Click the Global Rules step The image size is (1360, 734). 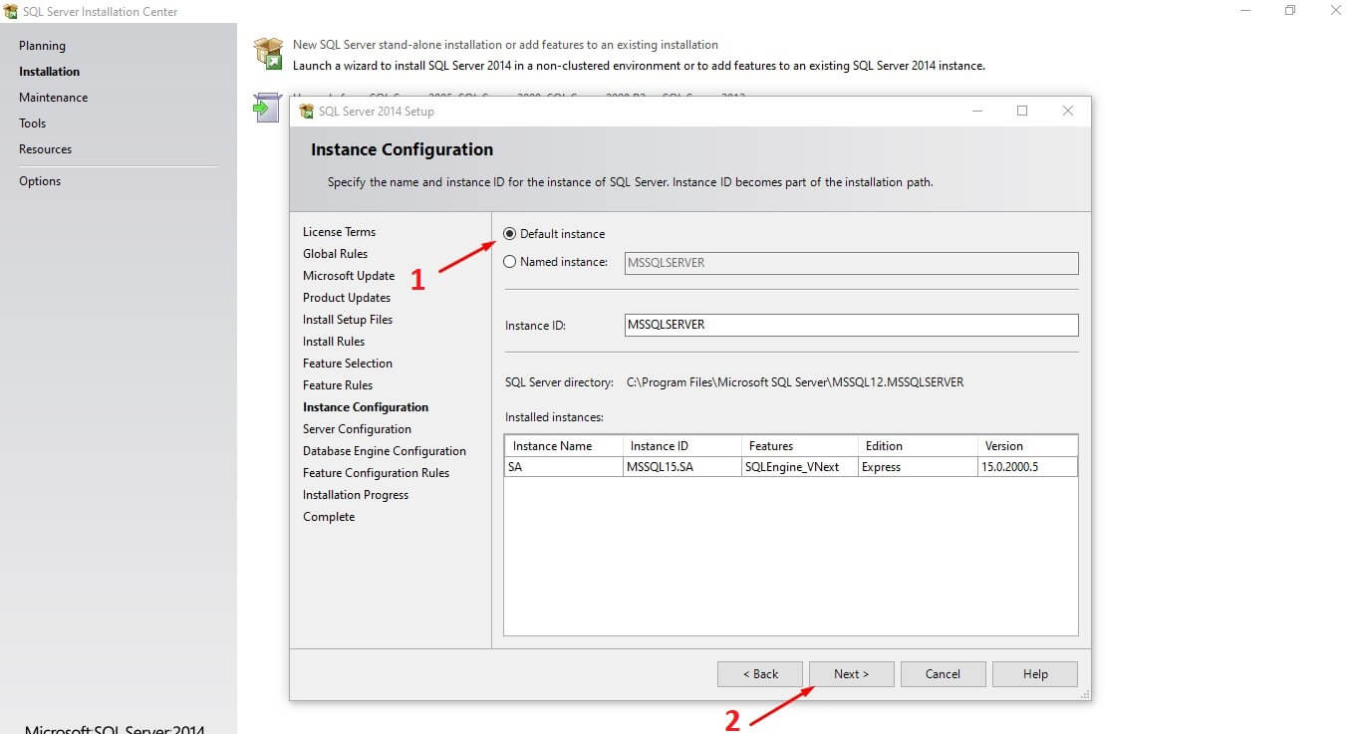[x=335, y=254]
